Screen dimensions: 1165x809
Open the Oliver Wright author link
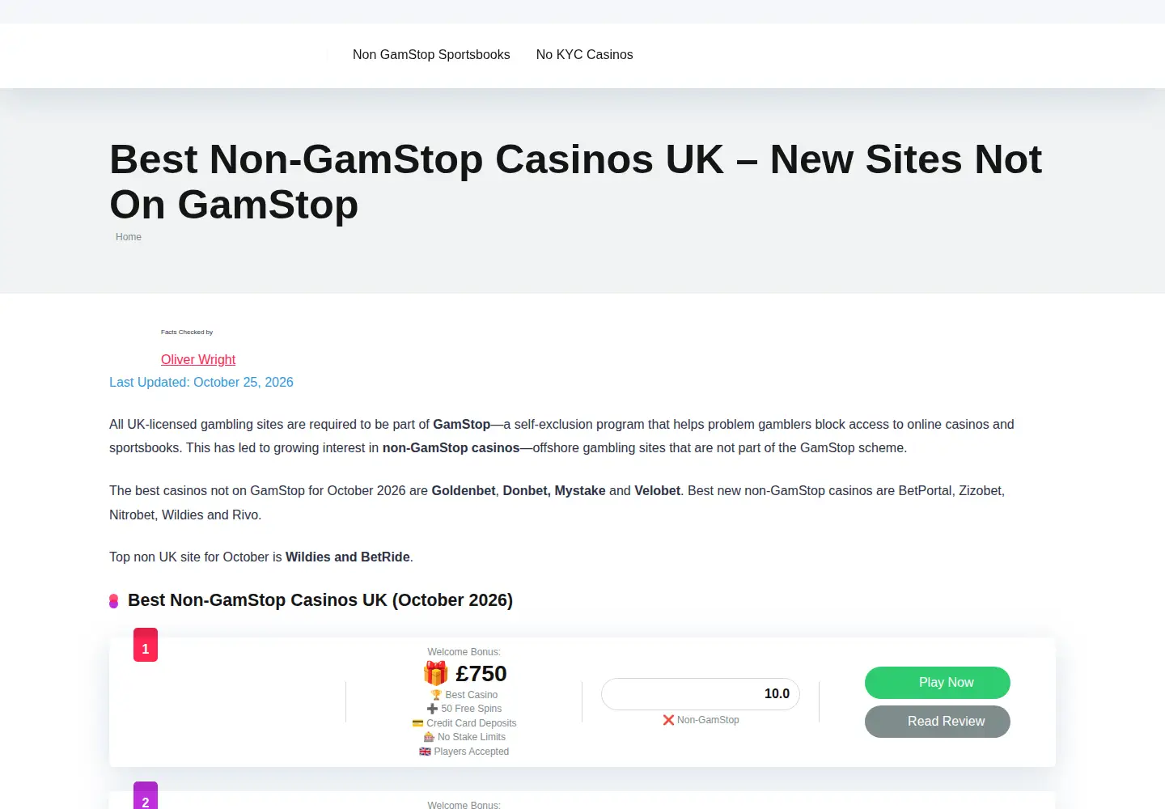tap(198, 360)
